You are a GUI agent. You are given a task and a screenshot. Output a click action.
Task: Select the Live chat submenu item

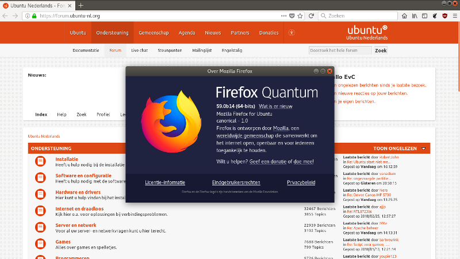tap(139, 50)
